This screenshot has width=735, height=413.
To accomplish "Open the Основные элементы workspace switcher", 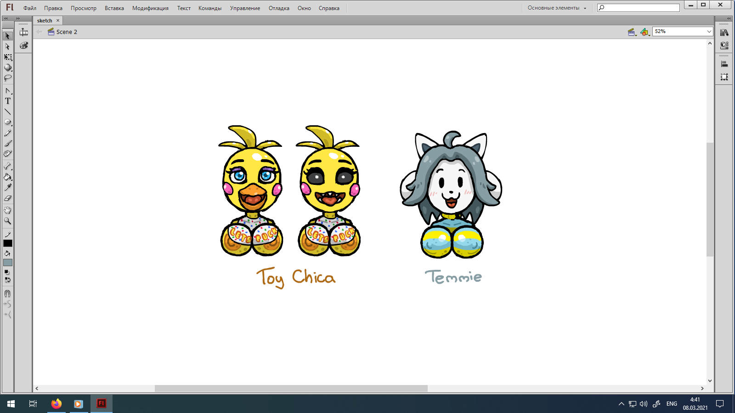I will click(557, 8).
